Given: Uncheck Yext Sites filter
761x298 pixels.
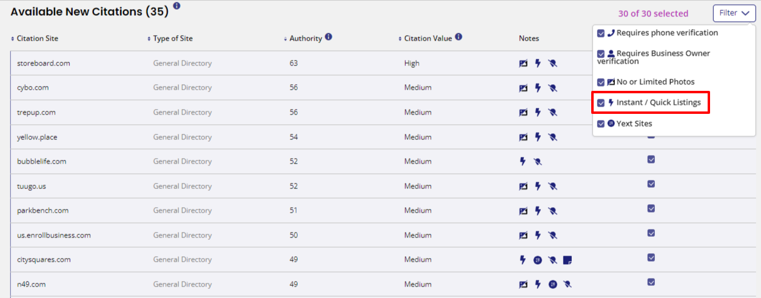Looking at the screenshot, I should (x=601, y=124).
